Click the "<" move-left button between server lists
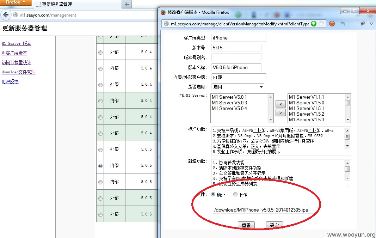The image size is (376, 238). (x=281, y=104)
